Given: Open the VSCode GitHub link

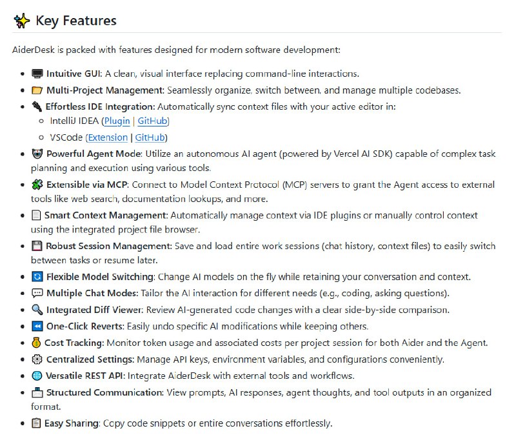Looking at the screenshot, I should 150,137.
